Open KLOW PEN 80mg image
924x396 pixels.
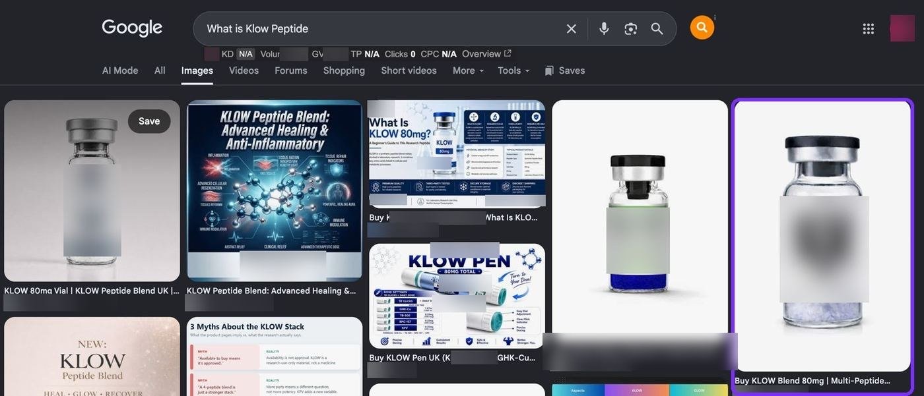point(457,297)
